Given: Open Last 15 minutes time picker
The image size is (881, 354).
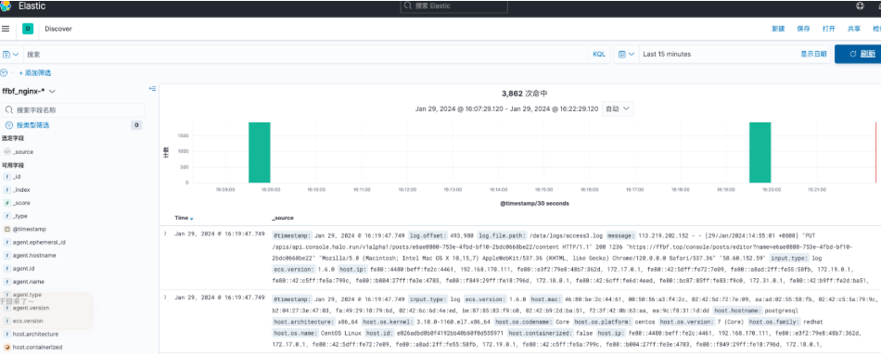Looking at the screenshot, I should click(667, 55).
